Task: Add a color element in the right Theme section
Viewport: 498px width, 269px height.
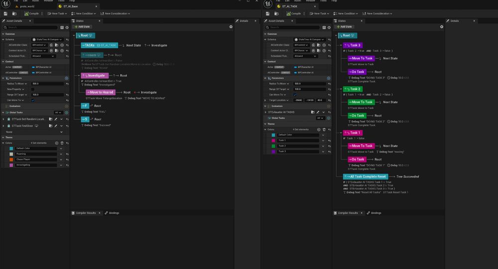Action: 319,129
